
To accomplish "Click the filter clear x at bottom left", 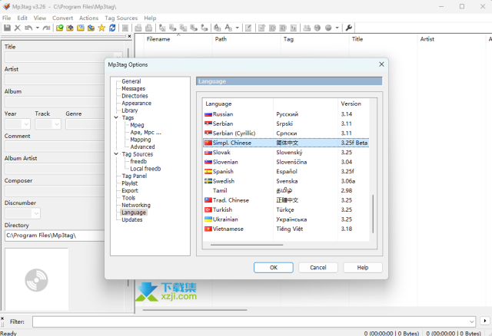I will [2, 318].
